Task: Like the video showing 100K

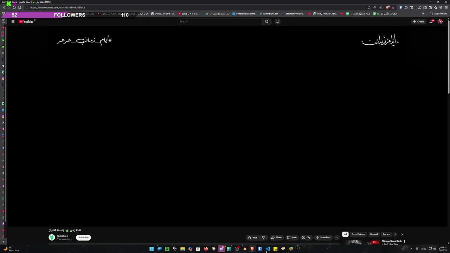Action: pyautogui.click(x=252, y=238)
